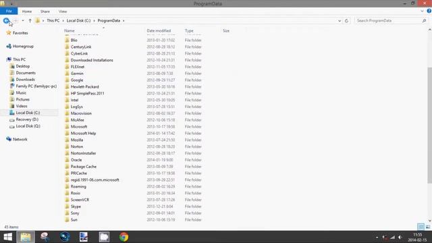This screenshot has width=432, height=243.
Task: Switch to Large icons view layout
Action: [427, 227]
